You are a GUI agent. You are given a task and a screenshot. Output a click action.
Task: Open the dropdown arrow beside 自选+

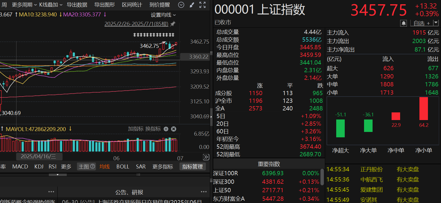(x=436, y=23)
